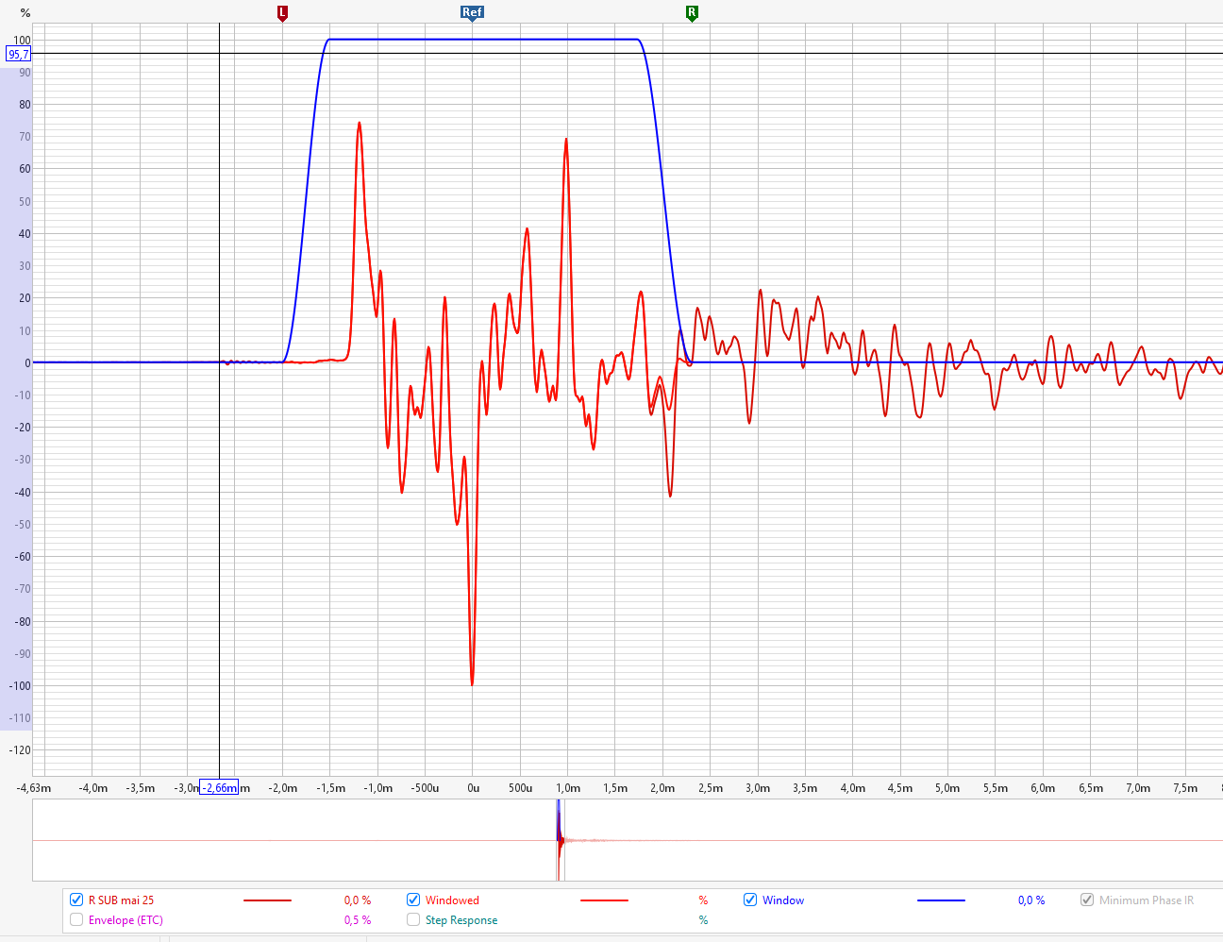Click the -2,66m time cursor value box
This screenshot has width=1223, height=942.
point(219,788)
